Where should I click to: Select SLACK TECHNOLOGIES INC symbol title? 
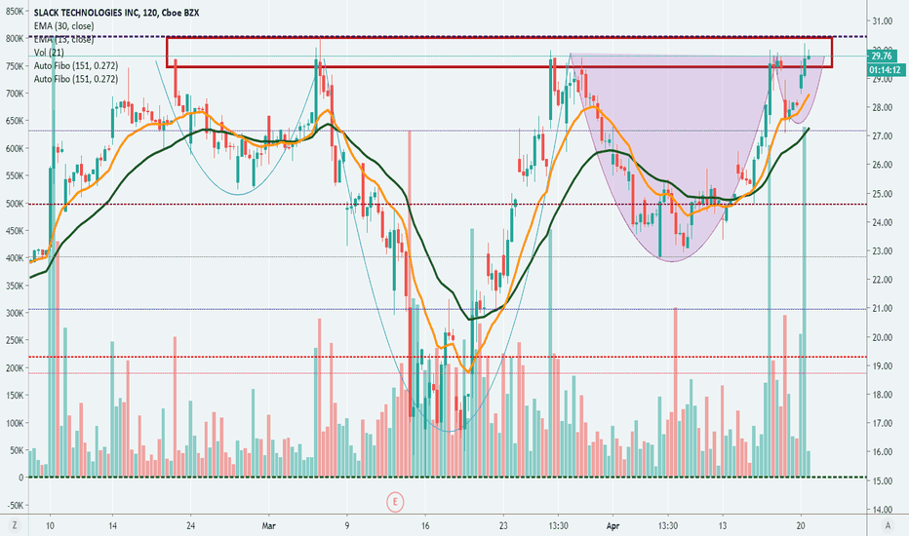[116, 12]
